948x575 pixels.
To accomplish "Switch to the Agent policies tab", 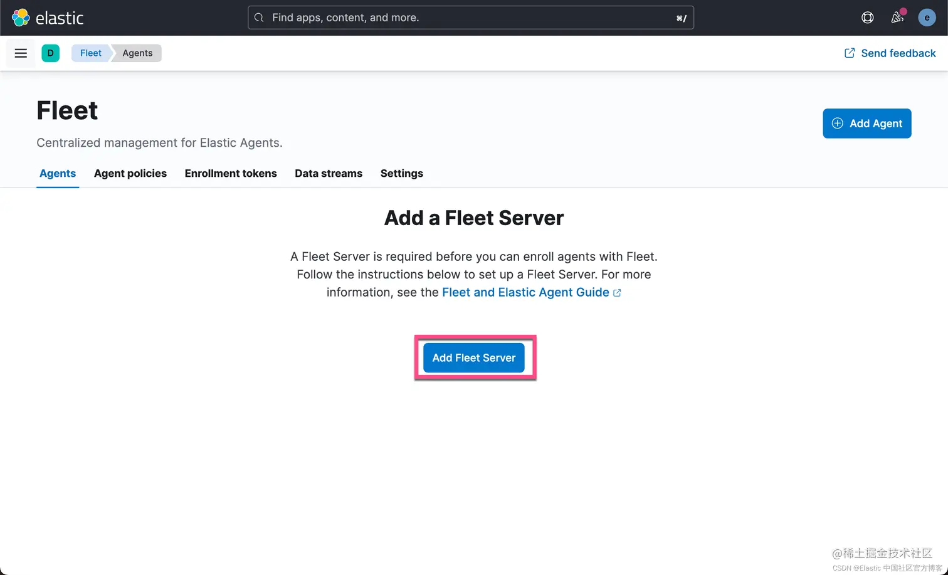I will (130, 174).
